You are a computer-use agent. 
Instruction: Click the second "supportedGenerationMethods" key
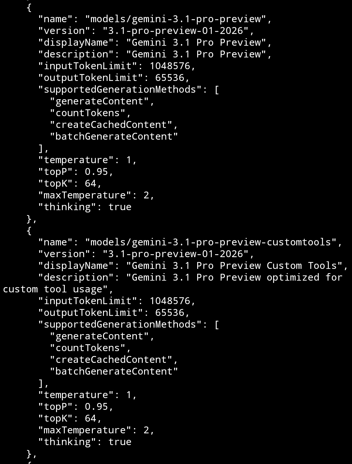(x=120, y=324)
